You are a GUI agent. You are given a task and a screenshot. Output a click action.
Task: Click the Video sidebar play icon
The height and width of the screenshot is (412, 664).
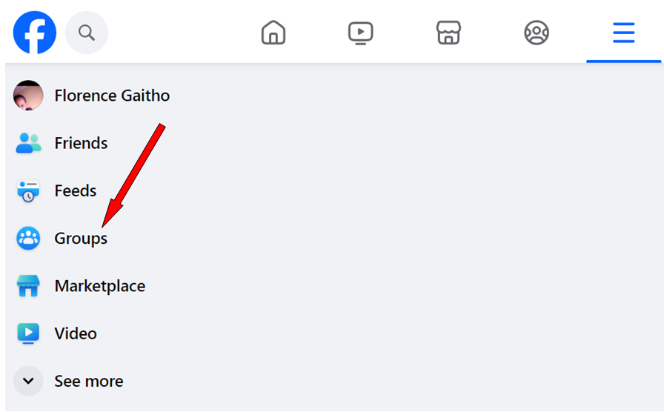pos(28,333)
